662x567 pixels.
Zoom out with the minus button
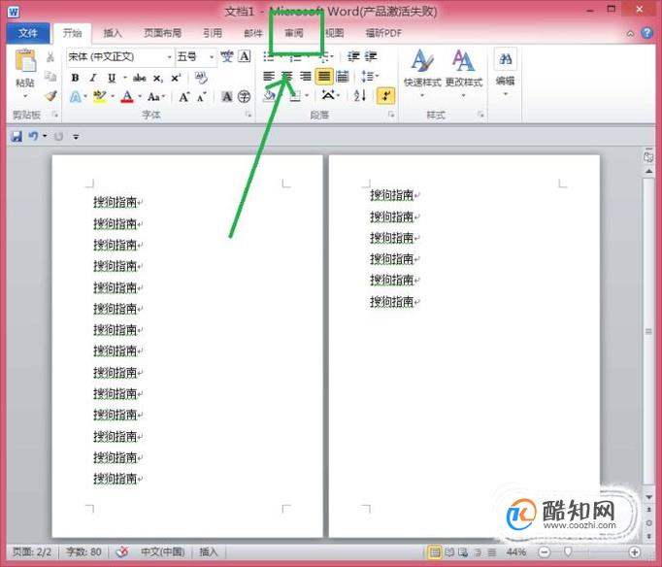[545, 551]
